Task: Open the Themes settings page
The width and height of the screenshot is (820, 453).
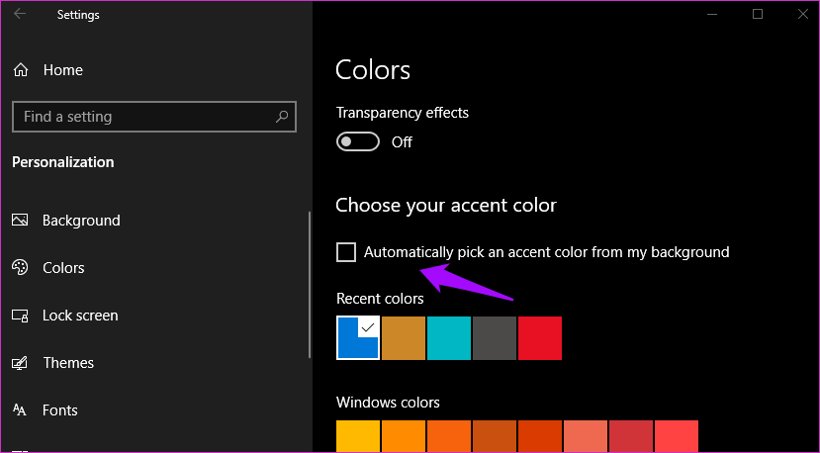Action: point(68,363)
